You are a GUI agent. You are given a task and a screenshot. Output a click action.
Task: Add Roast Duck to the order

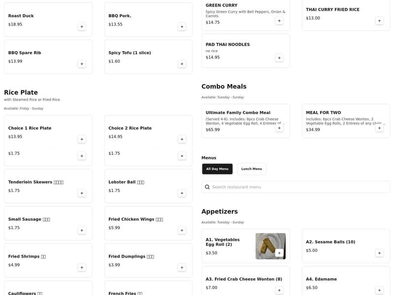point(82,27)
